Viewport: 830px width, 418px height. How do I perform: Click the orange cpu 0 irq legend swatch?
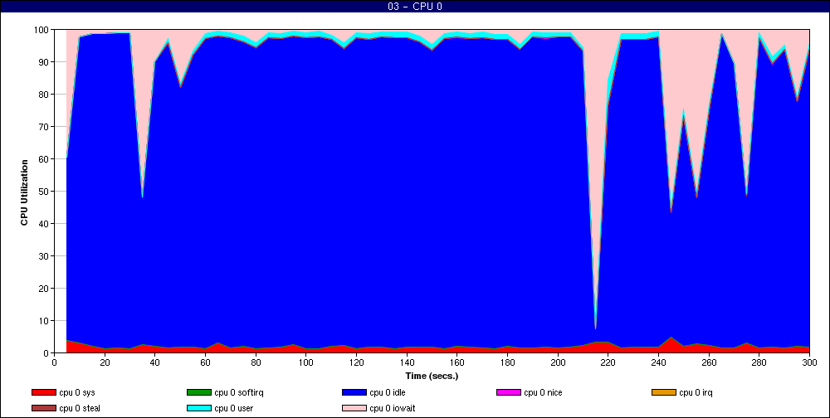(663, 392)
